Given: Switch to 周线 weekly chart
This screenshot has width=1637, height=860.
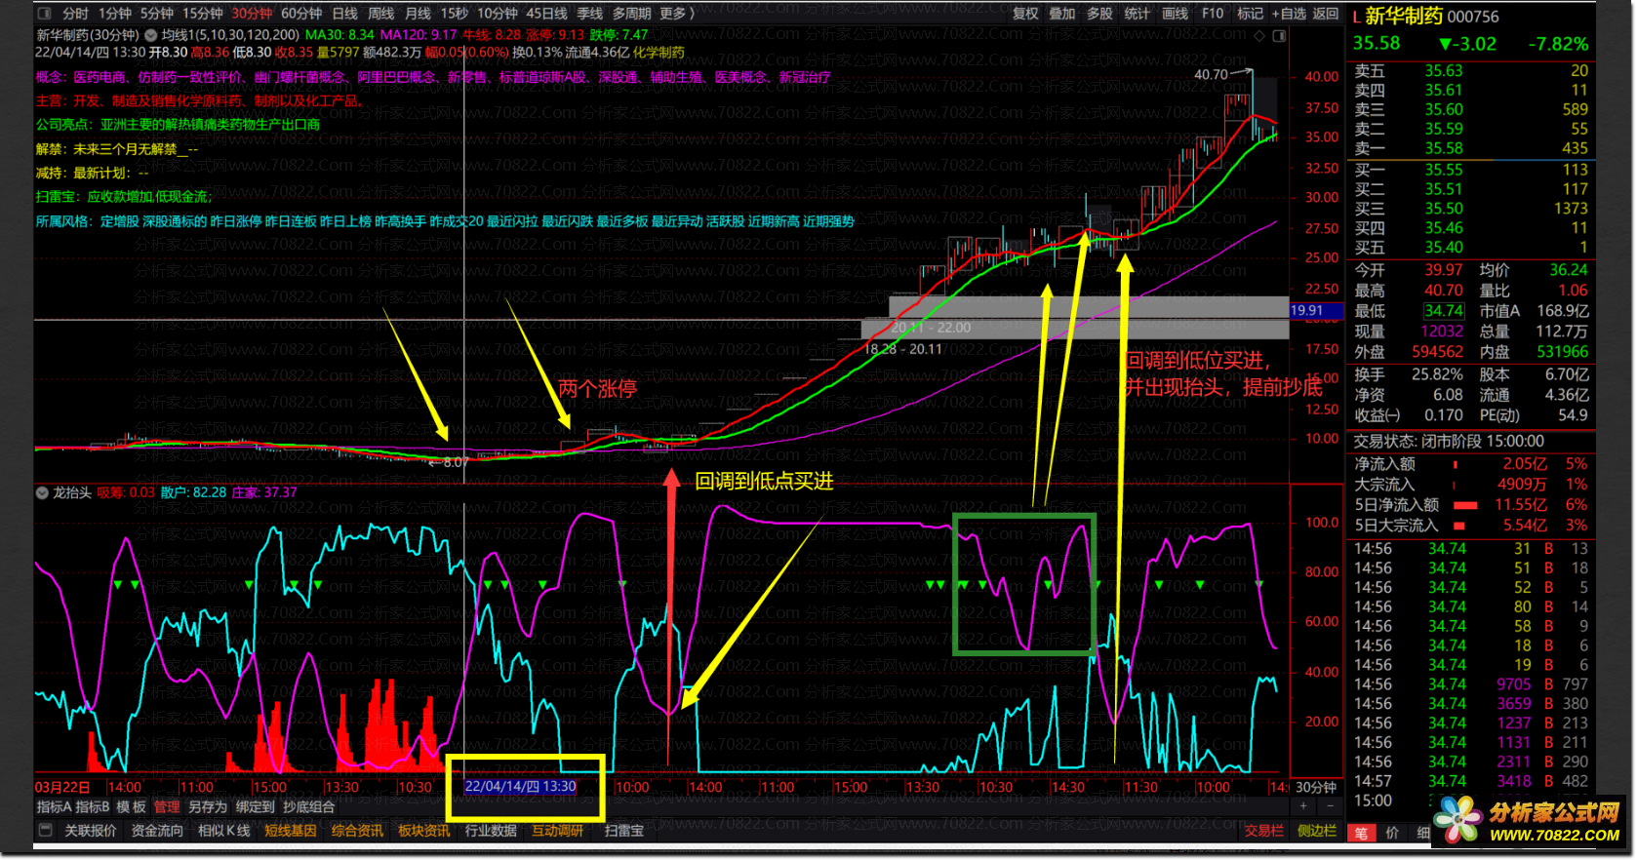Looking at the screenshot, I should [x=380, y=14].
